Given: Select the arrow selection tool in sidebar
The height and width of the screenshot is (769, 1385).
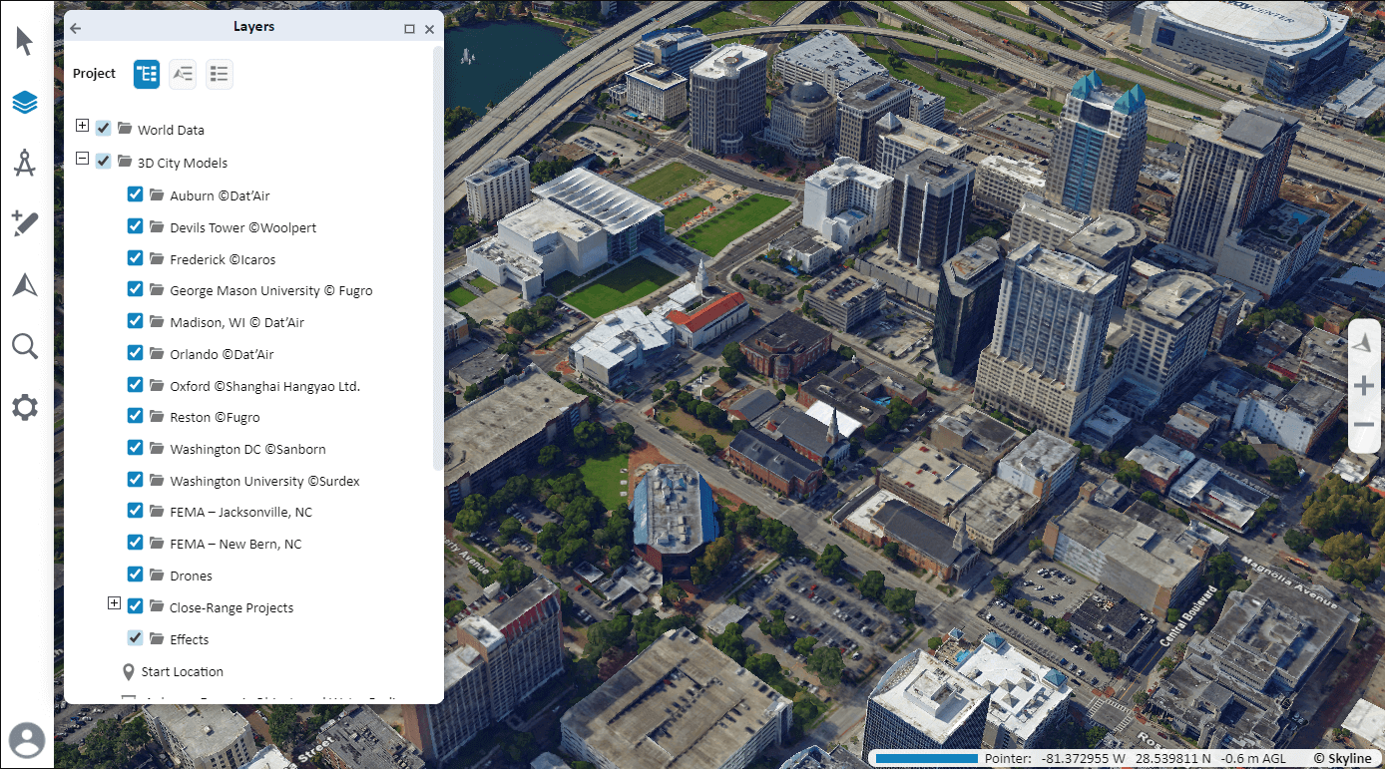Looking at the screenshot, I should 24,41.
